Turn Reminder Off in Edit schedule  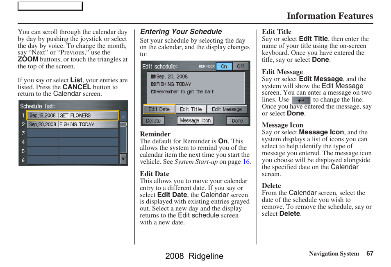tap(241, 66)
